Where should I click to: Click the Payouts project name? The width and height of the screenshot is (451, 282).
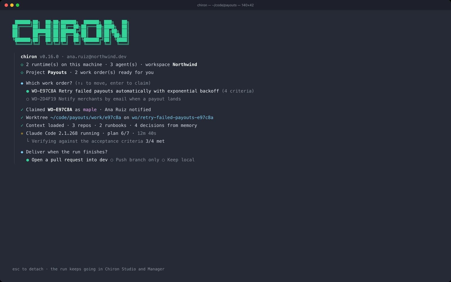pos(57,72)
